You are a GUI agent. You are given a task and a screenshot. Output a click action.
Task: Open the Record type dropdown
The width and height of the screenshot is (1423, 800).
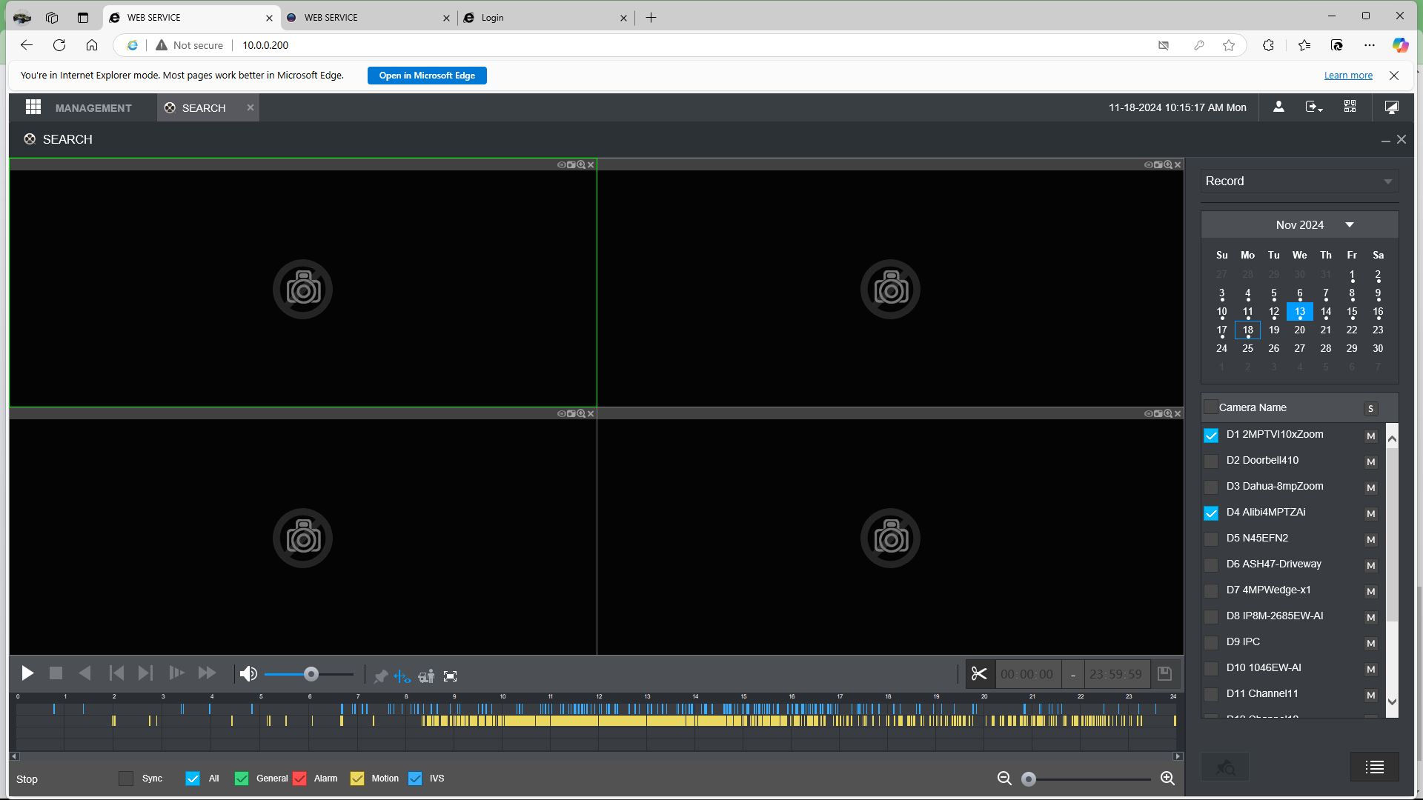coord(1300,181)
